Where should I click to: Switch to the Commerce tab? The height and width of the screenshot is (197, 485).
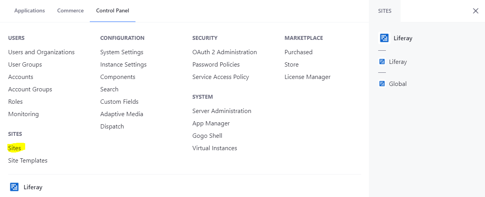(70, 11)
